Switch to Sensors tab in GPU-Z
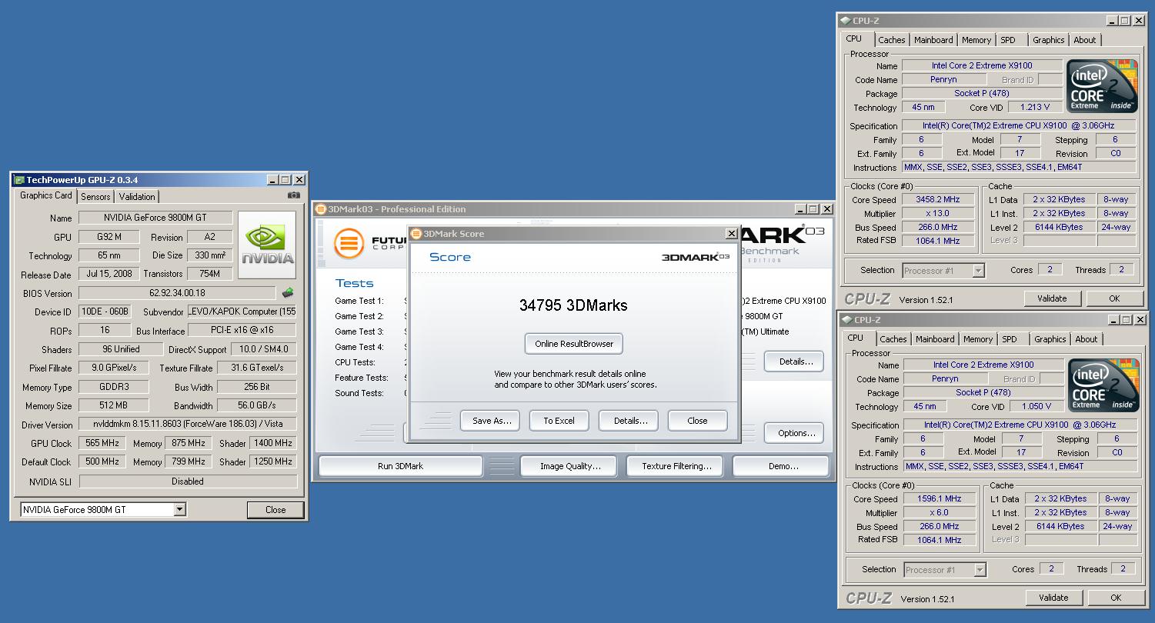Image resolution: width=1155 pixels, height=623 pixels. pyautogui.click(x=95, y=197)
